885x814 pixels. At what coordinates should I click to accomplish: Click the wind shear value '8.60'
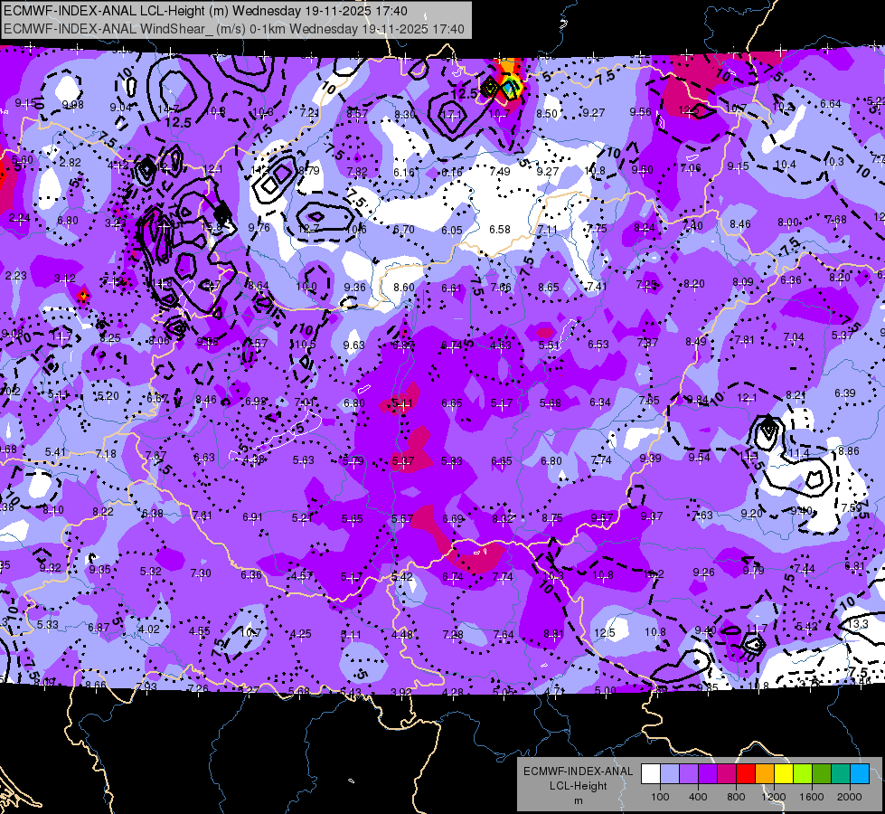[x=403, y=287]
